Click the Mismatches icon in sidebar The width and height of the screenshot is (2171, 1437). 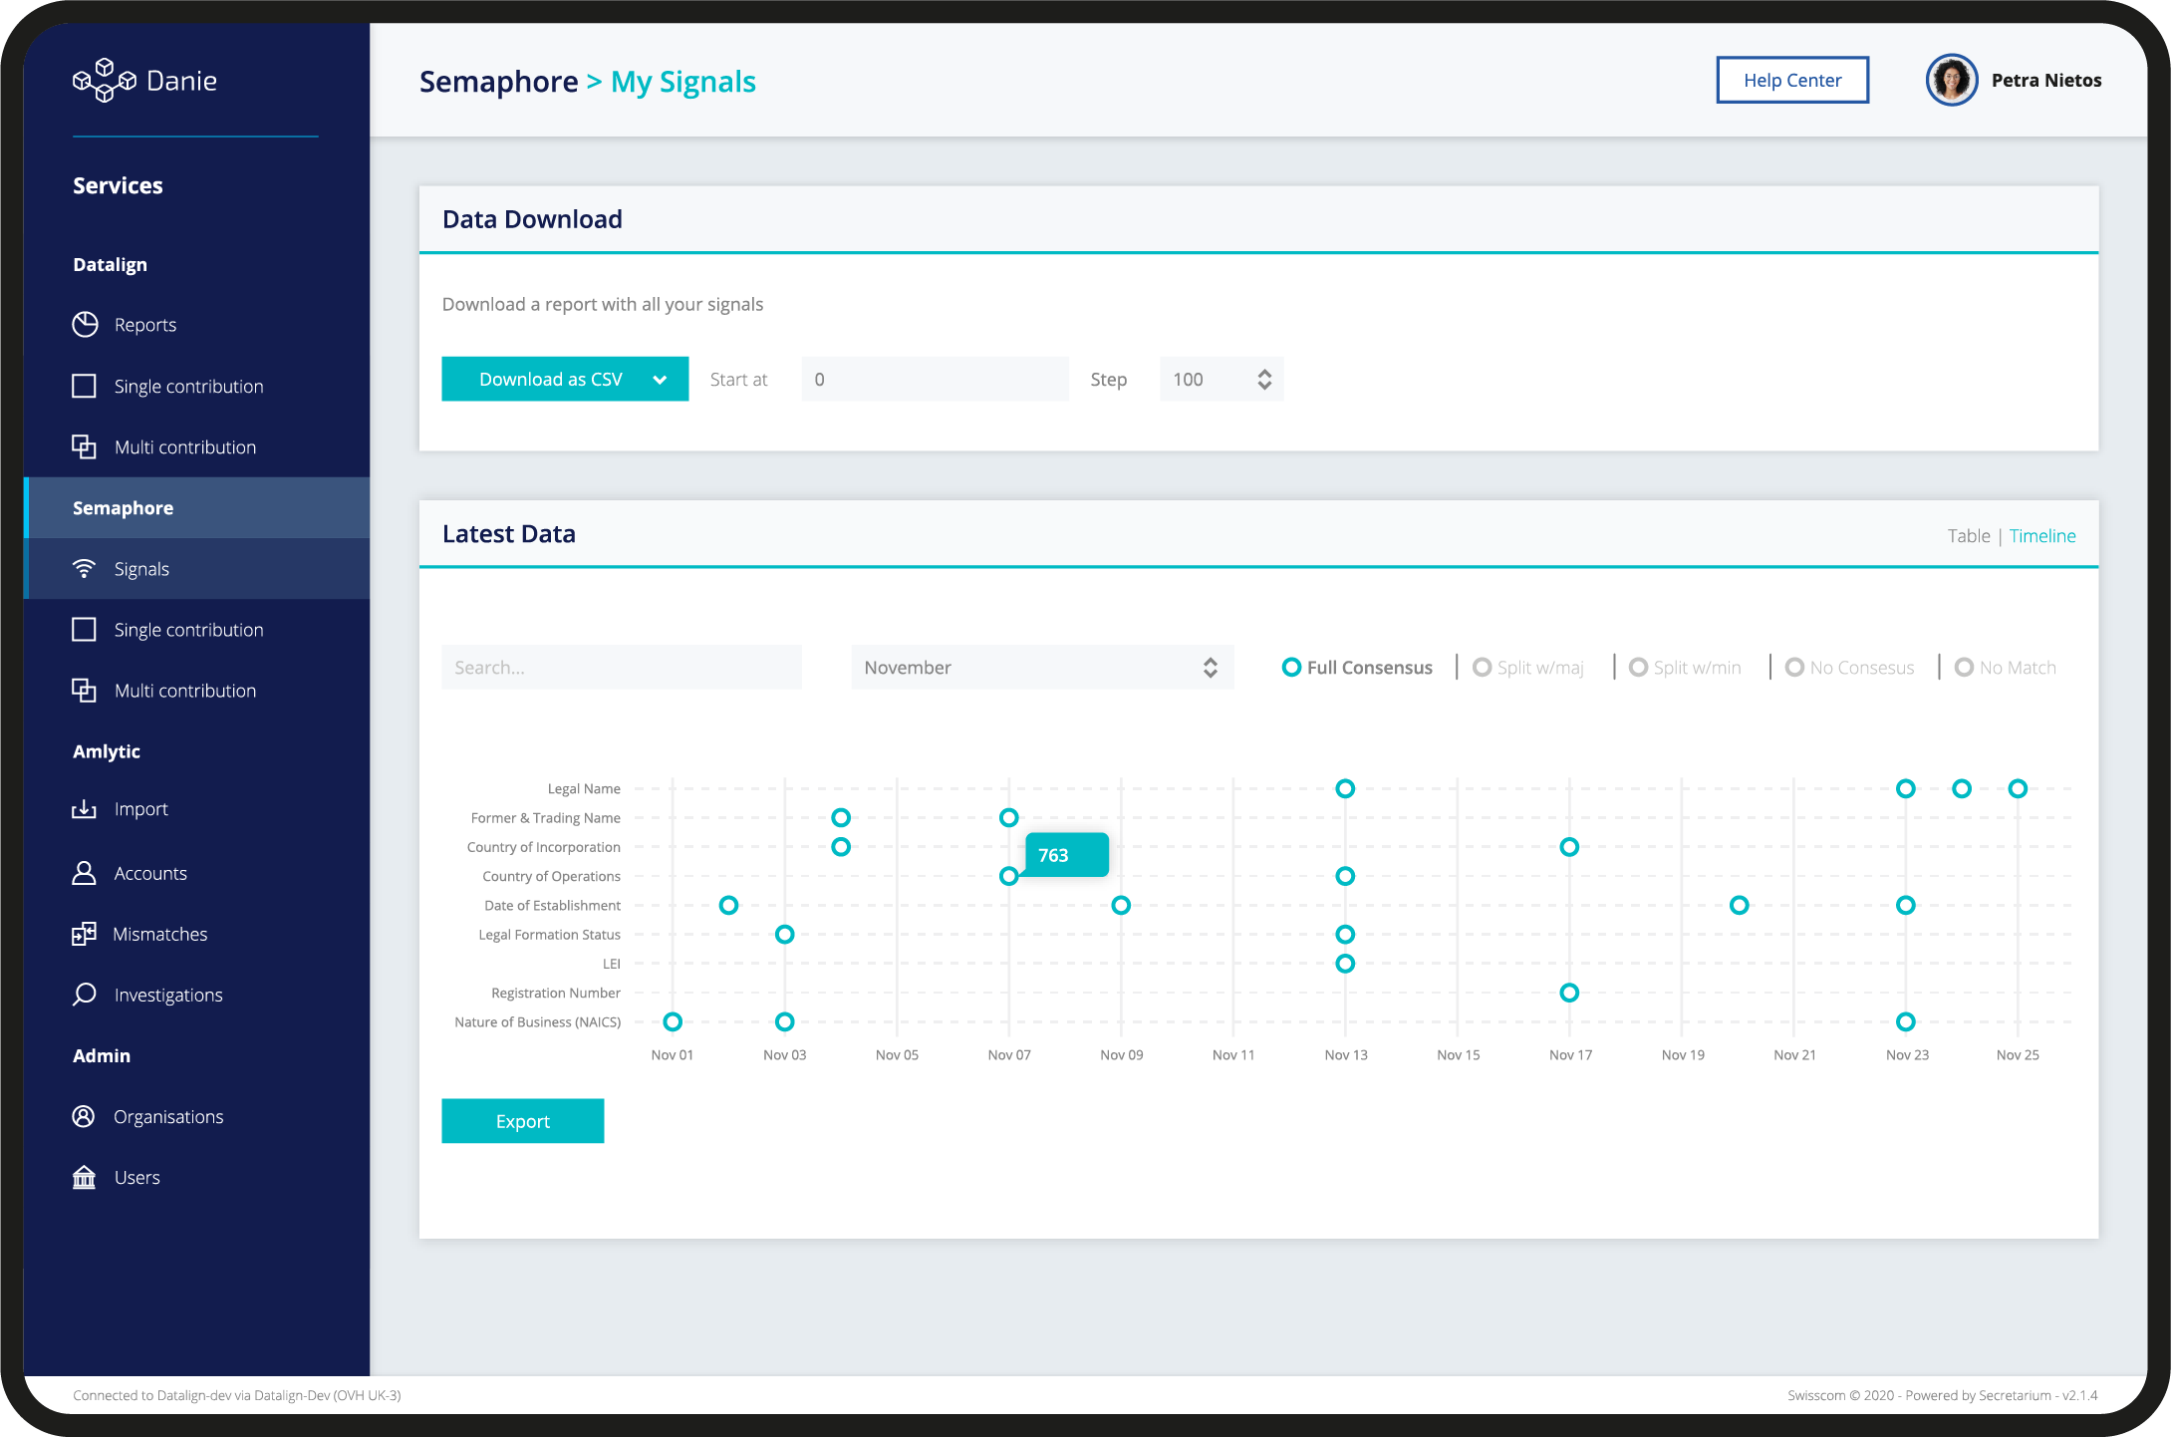[x=85, y=934]
